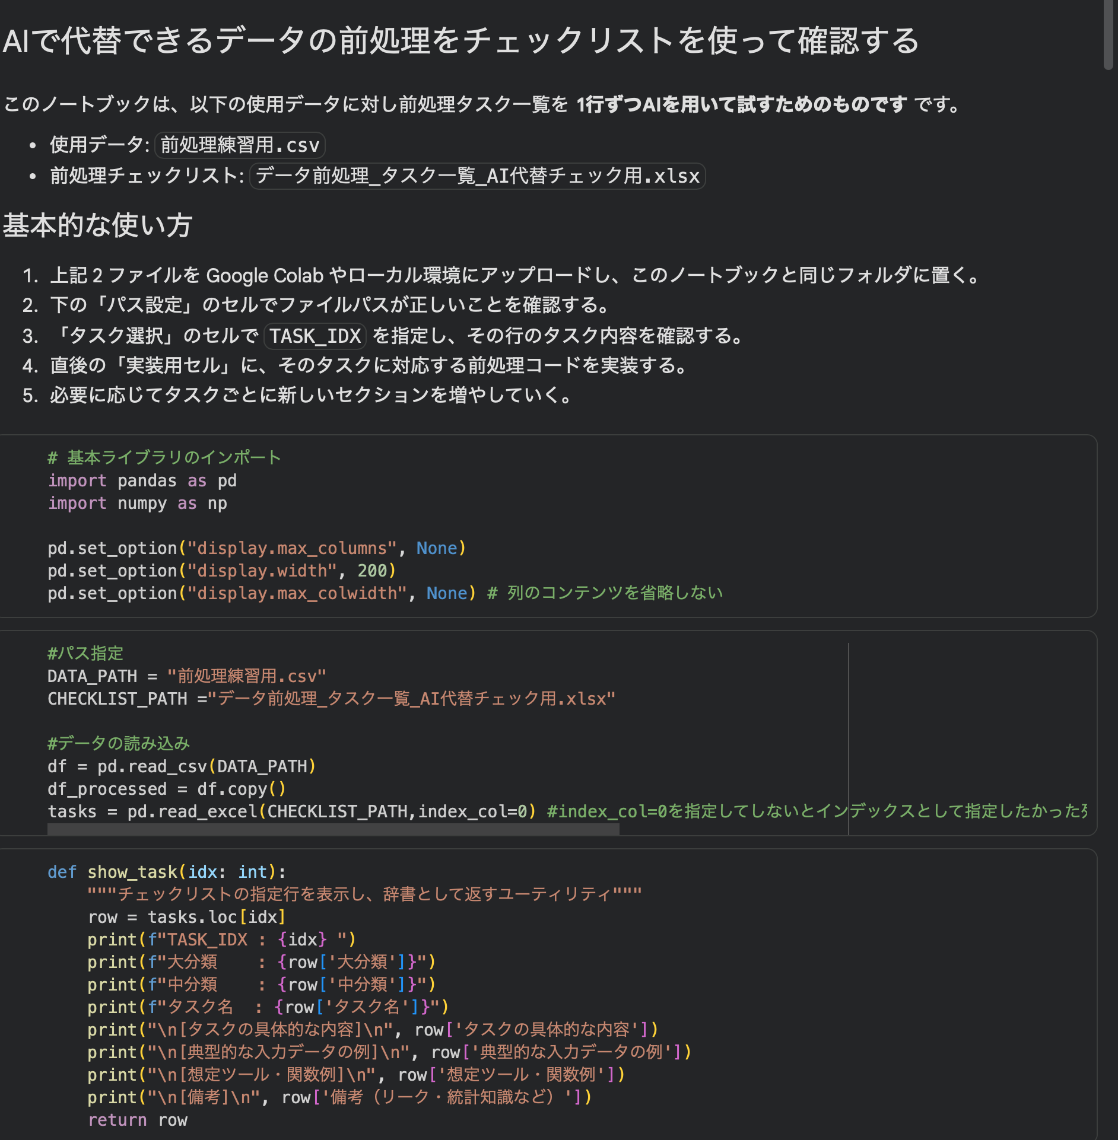Screen dimensions: 1118x1140
Task: Click the row = tasks.loc[idx] line
Action: (187, 917)
